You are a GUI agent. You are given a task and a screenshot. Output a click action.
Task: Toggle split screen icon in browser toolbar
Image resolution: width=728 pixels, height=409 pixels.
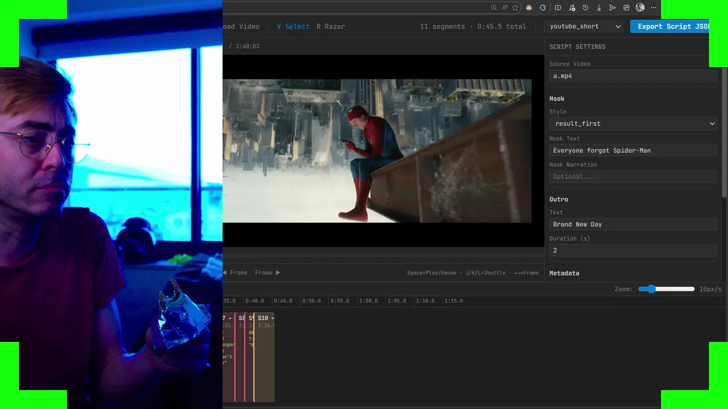coord(558,7)
